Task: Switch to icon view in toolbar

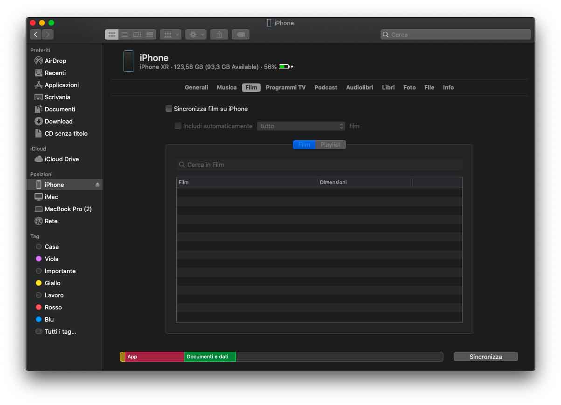Action: point(112,34)
